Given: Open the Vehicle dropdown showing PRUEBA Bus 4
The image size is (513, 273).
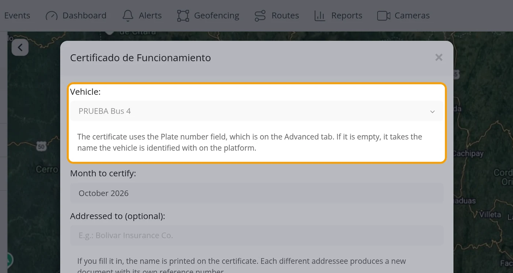Looking at the screenshot, I should [x=256, y=111].
